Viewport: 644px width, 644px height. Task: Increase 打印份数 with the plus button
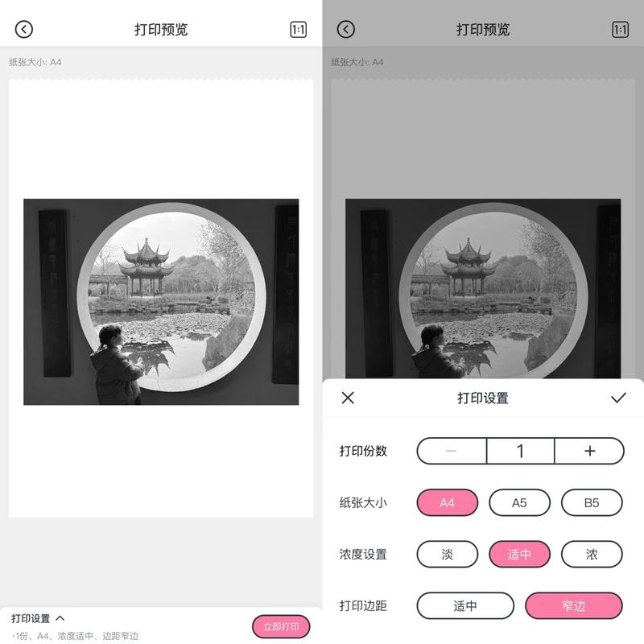click(x=589, y=451)
